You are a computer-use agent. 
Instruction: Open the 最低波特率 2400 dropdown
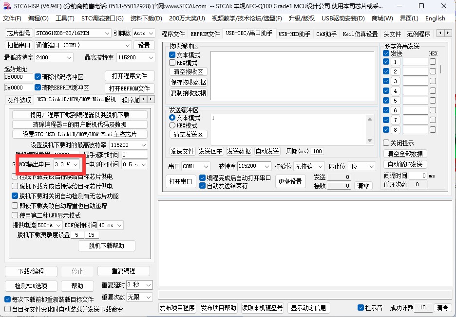54,57
